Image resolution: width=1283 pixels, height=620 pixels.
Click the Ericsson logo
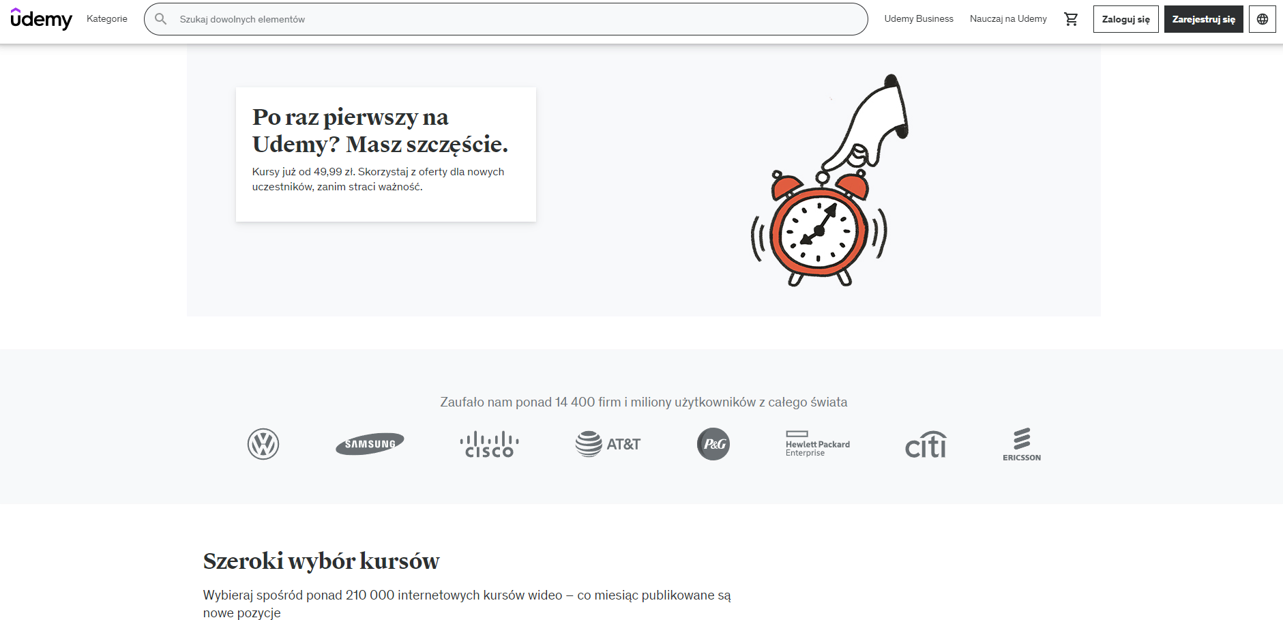[x=1022, y=445]
